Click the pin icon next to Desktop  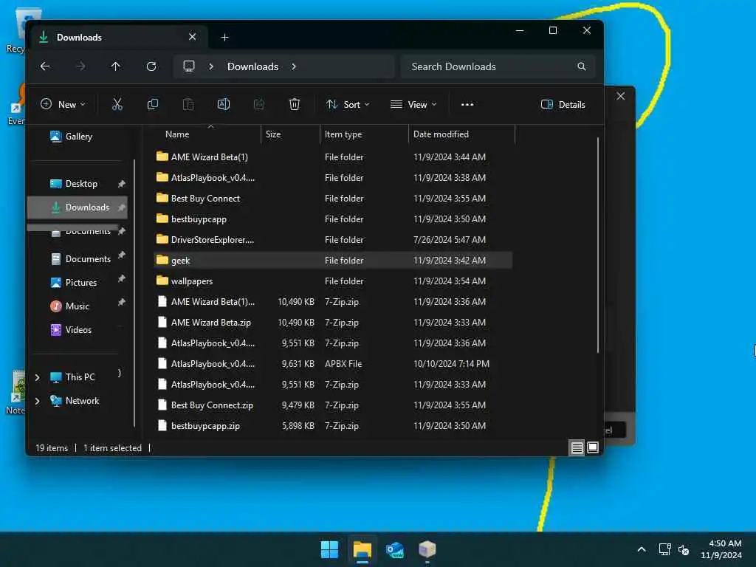pos(122,184)
